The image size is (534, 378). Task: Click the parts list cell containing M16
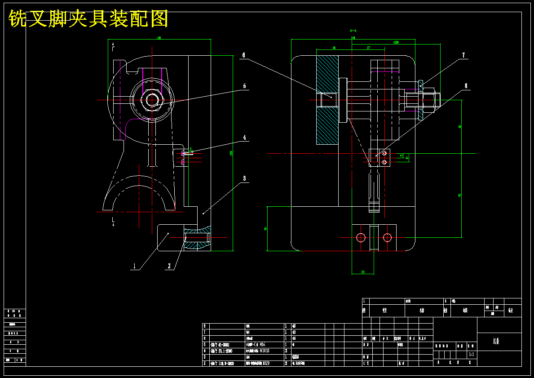pyautogui.click(x=265, y=345)
